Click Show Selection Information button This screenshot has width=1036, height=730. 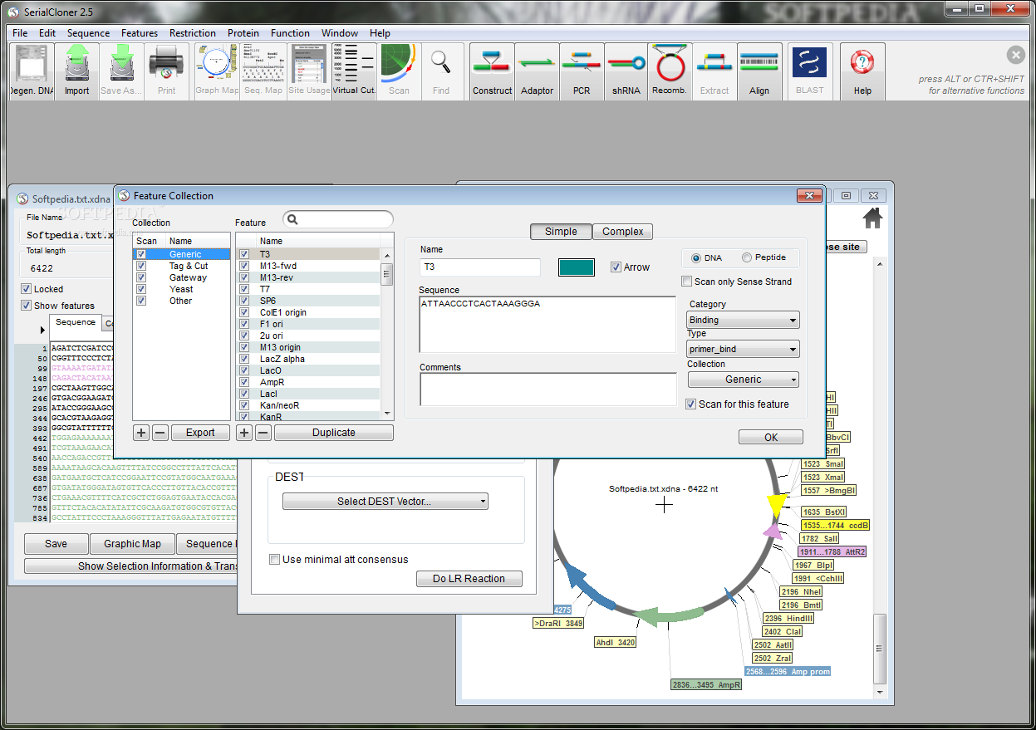coord(131,566)
